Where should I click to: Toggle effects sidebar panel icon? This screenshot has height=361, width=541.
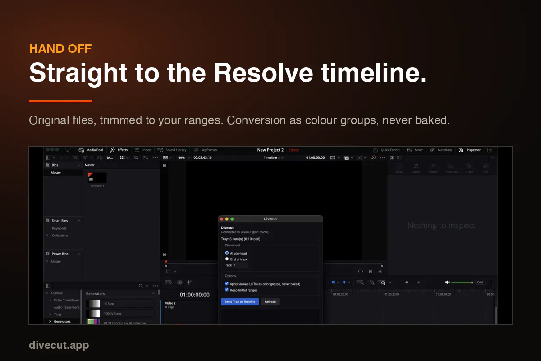coord(48,286)
